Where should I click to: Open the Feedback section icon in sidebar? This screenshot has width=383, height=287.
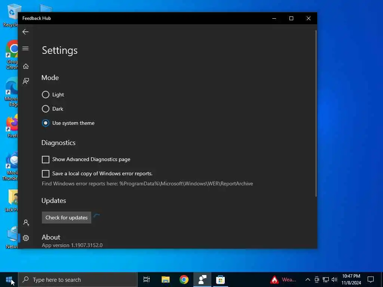pyautogui.click(x=26, y=81)
